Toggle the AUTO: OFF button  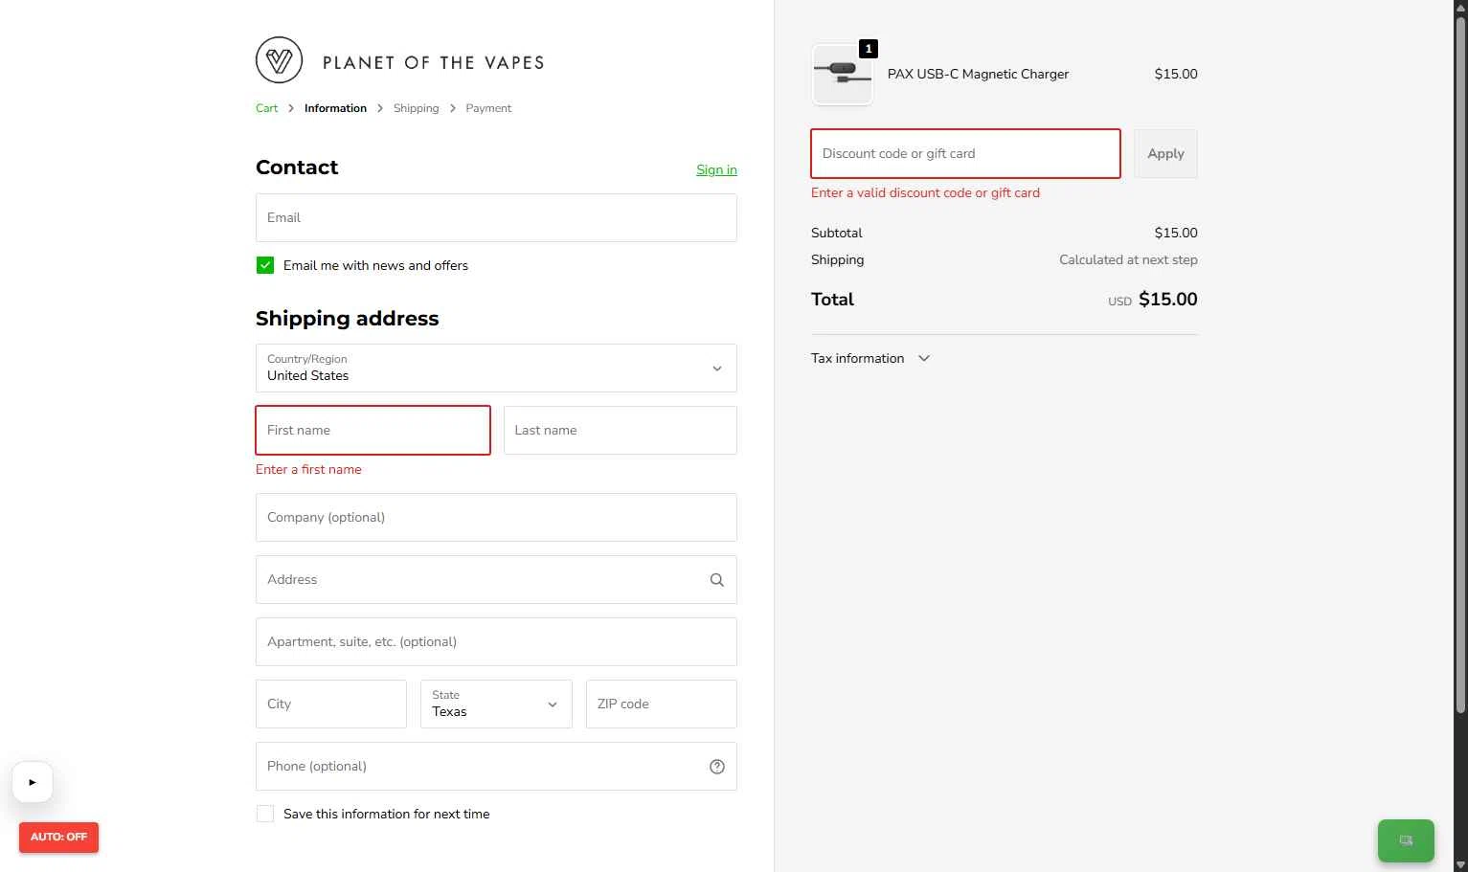[58, 837]
